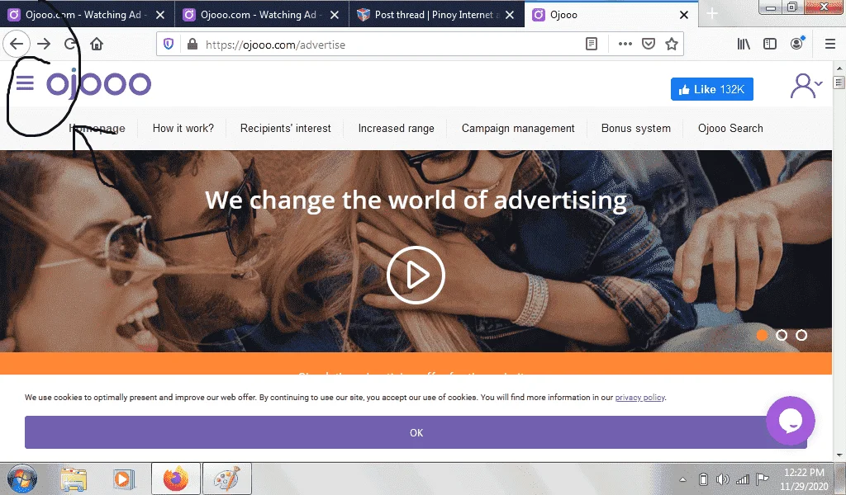Click the battery icon in system tray

[703, 479]
